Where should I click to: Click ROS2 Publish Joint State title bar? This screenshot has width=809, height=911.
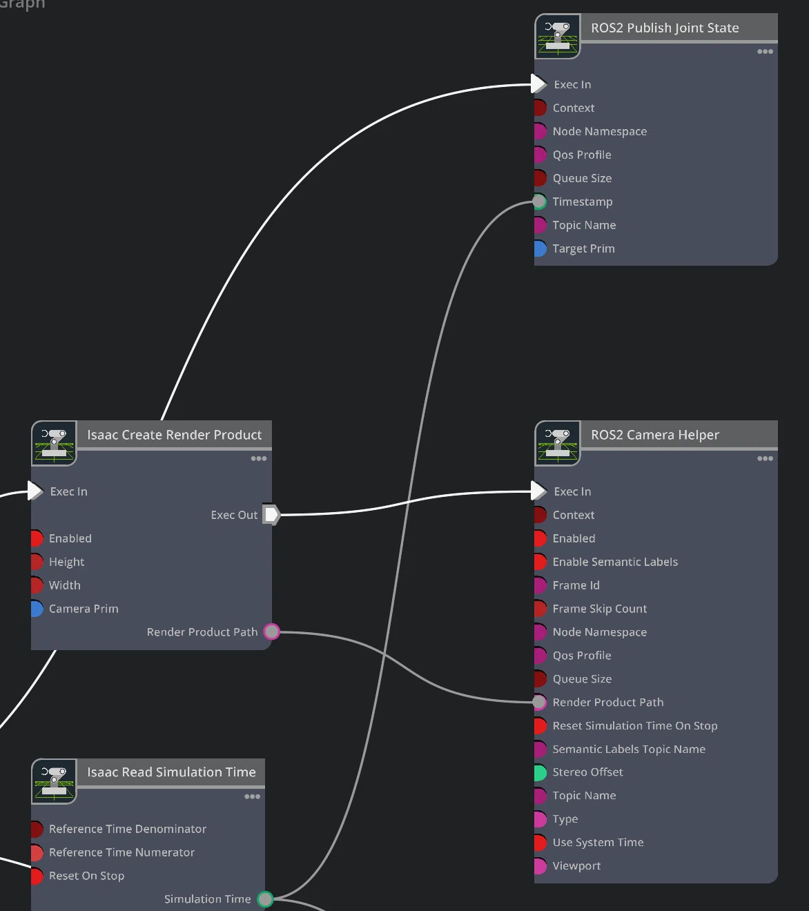click(679, 28)
